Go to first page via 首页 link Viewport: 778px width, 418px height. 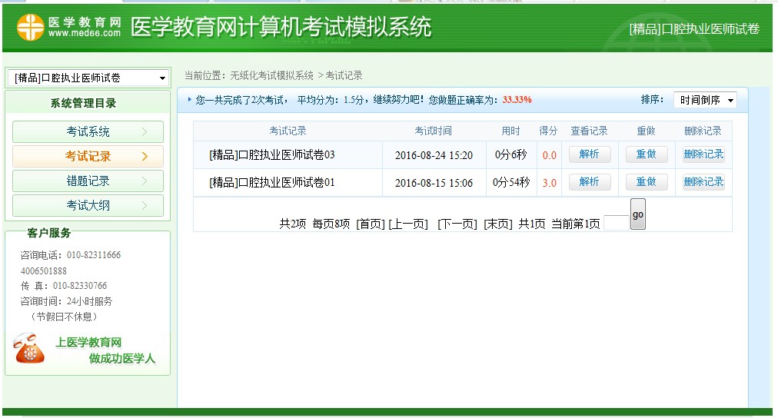[x=370, y=224]
